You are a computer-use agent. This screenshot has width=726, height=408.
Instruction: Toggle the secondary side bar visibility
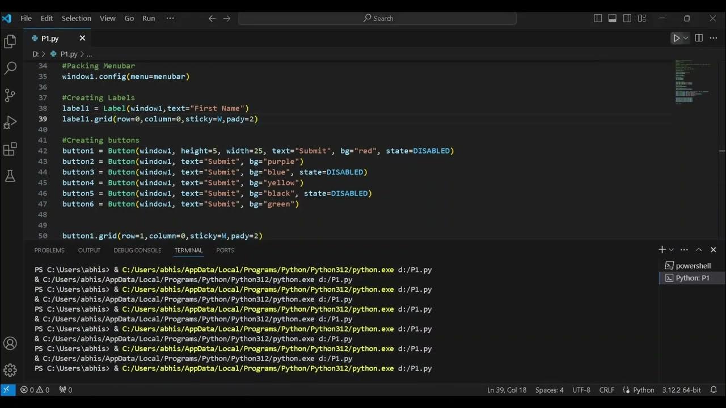[x=627, y=18]
